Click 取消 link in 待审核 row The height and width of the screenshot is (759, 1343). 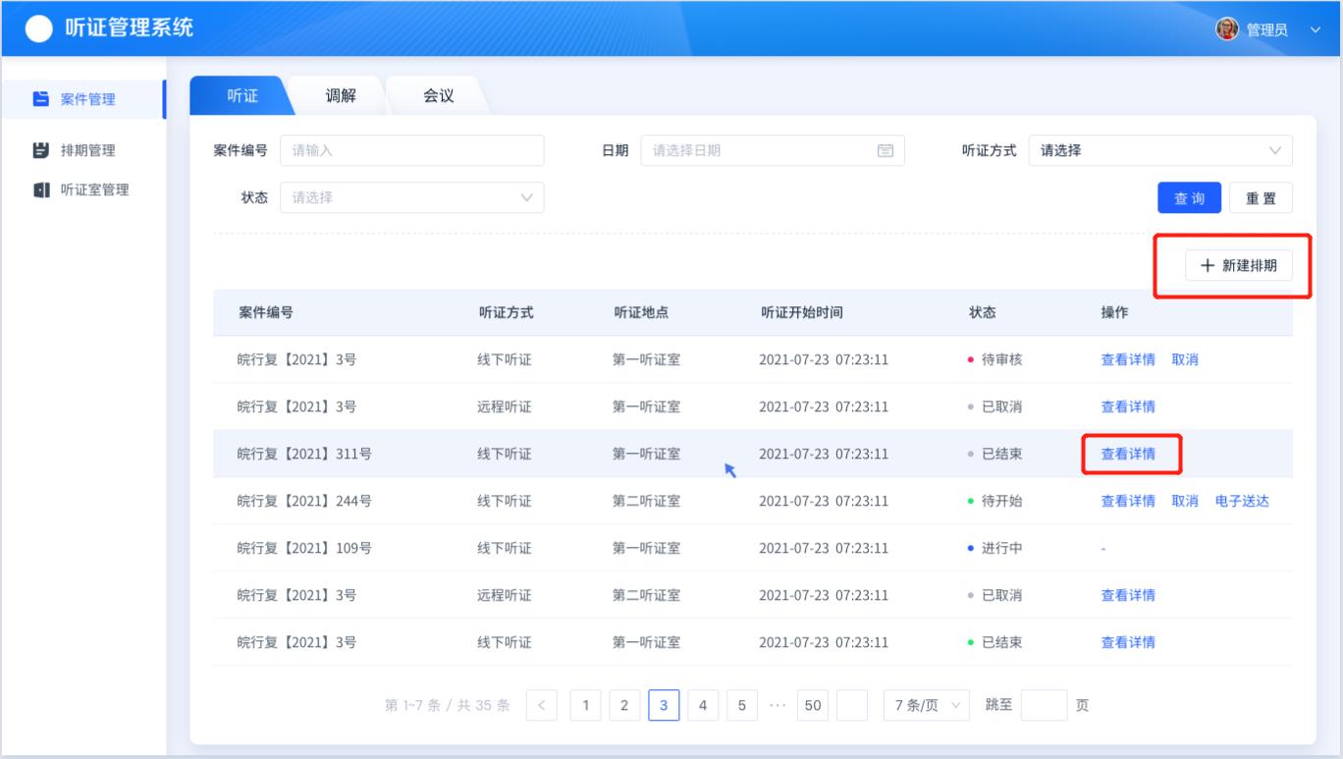(1185, 359)
